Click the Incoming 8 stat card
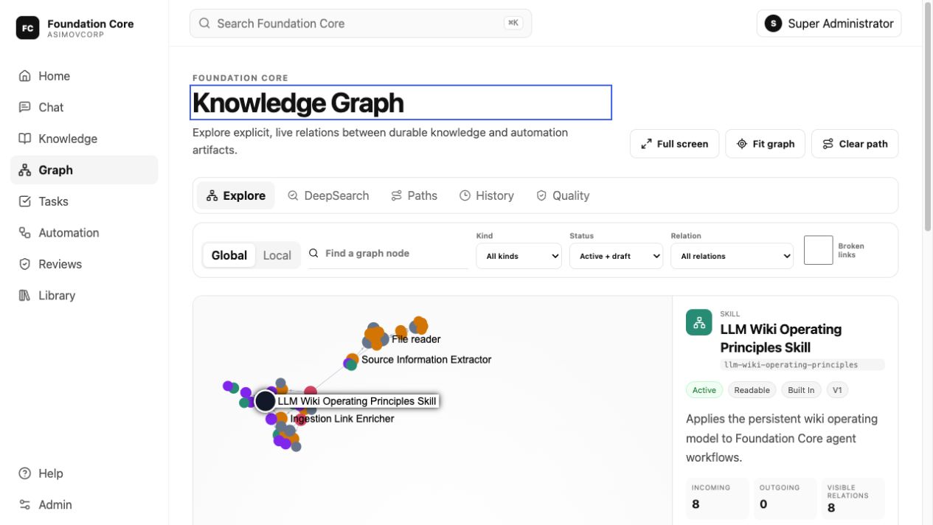The image size is (933, 525). tap(718, 498)
